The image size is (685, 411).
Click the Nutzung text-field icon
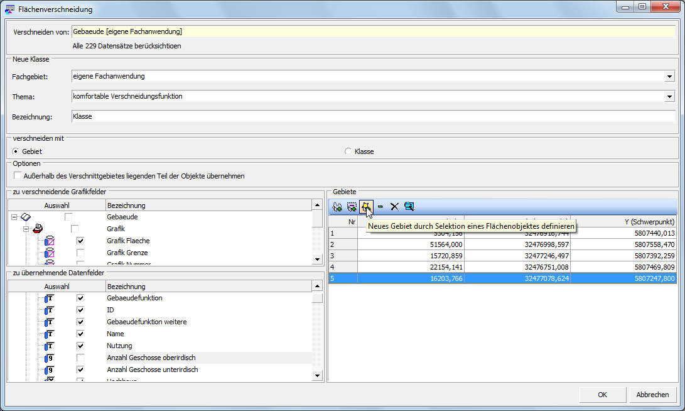point(50,346)
